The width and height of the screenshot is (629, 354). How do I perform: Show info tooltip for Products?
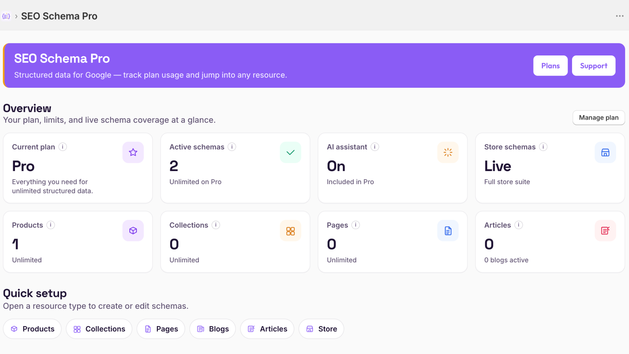coord(51,225)
